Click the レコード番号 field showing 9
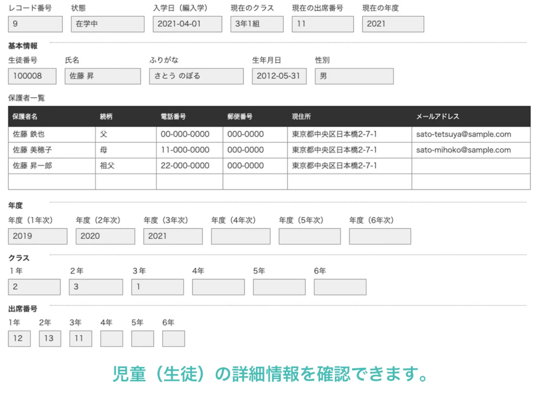Viewport: 542px width, 393px height. pyautogui.click(x=35, y=24)
